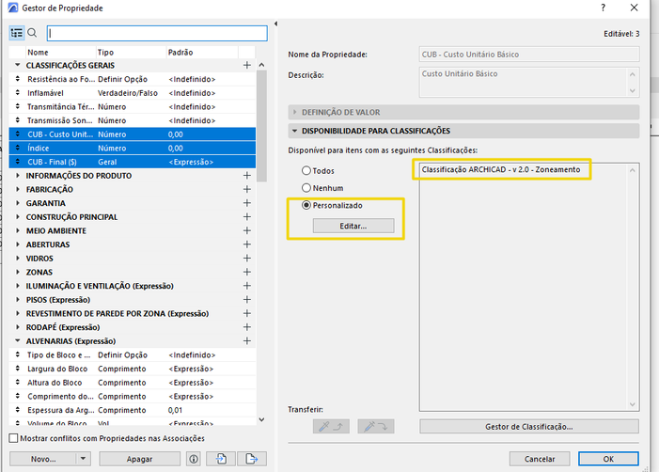Open Gestor de Classificação... button
The image size is (659, 472).
coord(529,427)
